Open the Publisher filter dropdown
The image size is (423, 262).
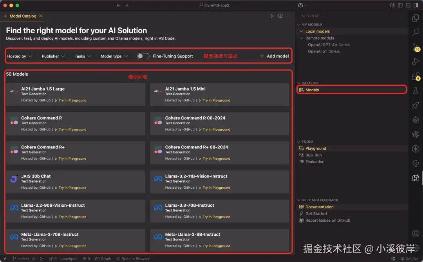[53, 56]
